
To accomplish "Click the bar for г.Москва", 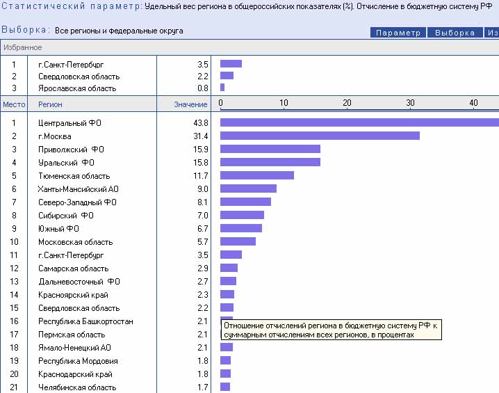I will [x=320, y=136].
